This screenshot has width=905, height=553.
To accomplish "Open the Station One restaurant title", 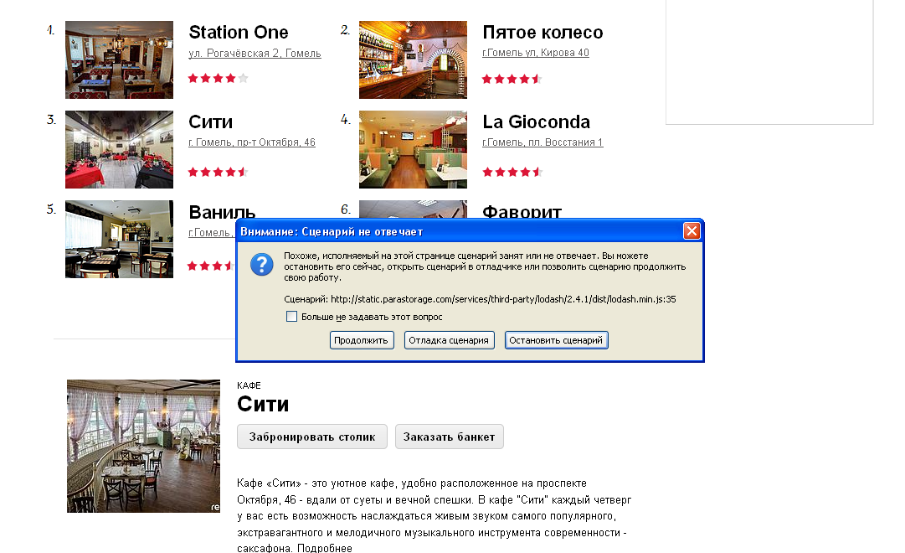I will (x=239, y=32).
